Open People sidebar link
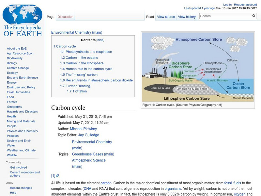 click(x=12, y=126)
